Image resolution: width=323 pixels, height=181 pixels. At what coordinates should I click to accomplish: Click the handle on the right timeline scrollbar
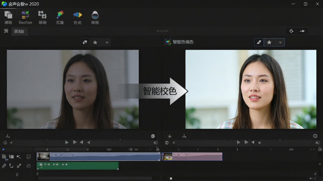click(171, 178)
